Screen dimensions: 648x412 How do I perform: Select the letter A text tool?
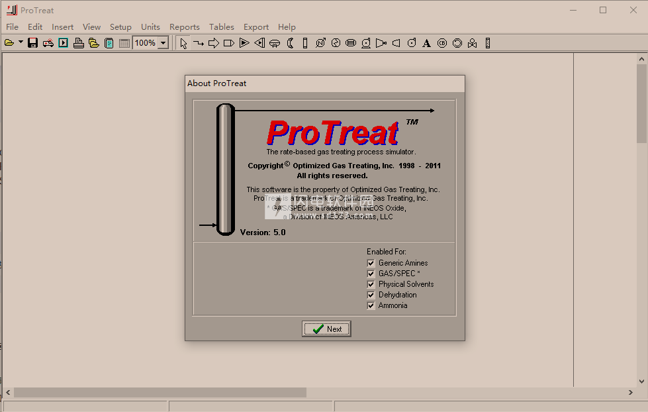point(426,43)
